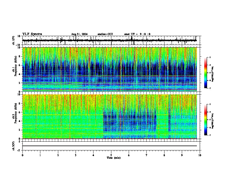Click time axis tick label "0"
This screenshot has height=174, width=225.
pos(22,155)
